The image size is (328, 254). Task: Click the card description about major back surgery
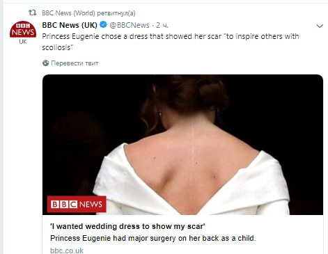pyautogui.click(x=153, y=238)
